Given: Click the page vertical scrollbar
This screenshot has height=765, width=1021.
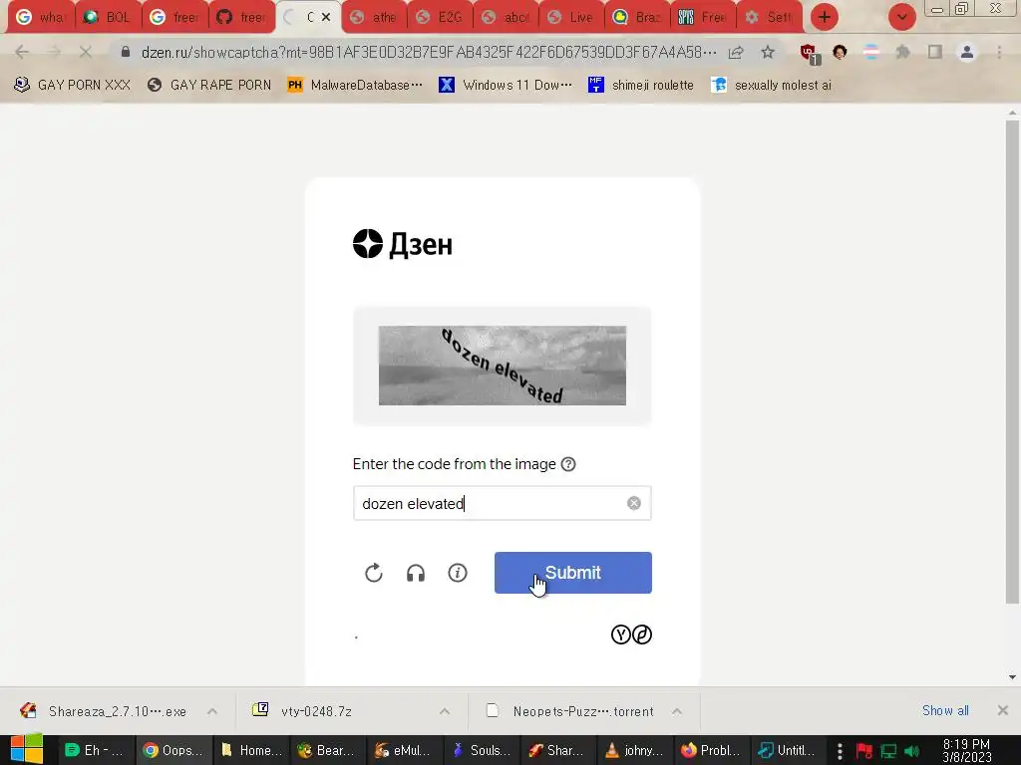Looking at the screenshot, I should point(1012,362).
